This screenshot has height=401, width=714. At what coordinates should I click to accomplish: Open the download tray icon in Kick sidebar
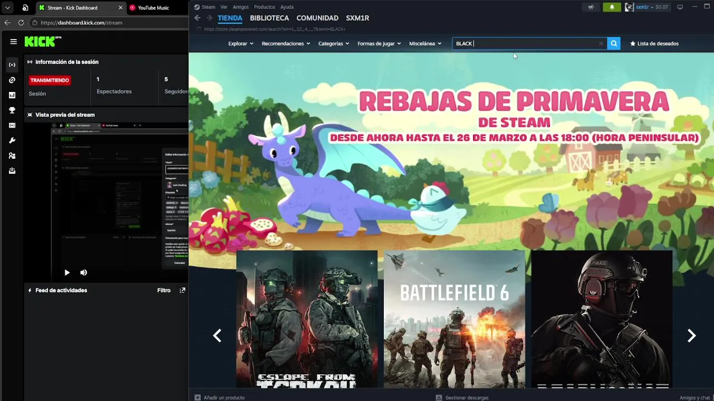pos(12,171)
